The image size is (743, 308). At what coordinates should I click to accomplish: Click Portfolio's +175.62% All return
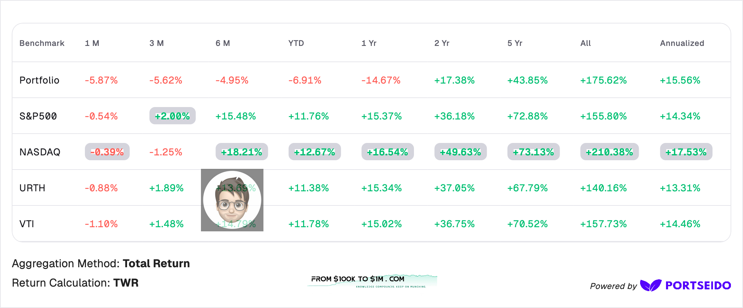pos(603,80)
